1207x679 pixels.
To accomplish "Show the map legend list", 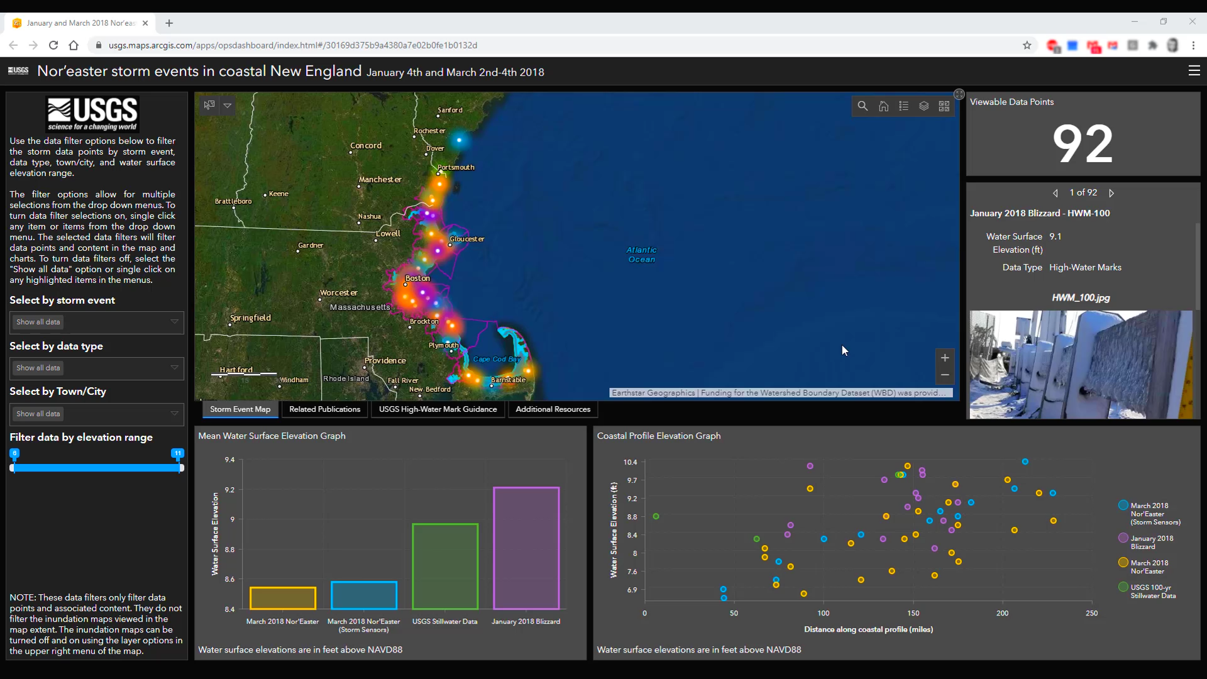I will [903, 106].
